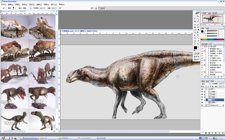Select the Clone Stamp tool
This screenshot has height=140, width=225.
pyautogui.click(x=195, y=27)
